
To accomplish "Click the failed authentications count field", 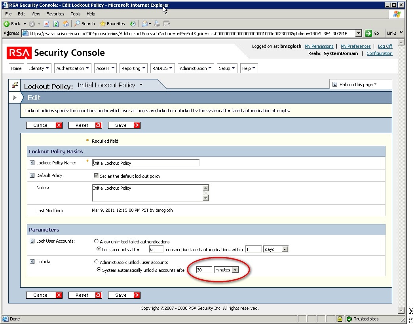I will (x=156, y=249).
